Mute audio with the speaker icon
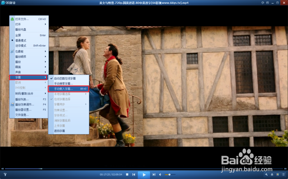Viewport: 288px width, 179px height. coord(160,174)
